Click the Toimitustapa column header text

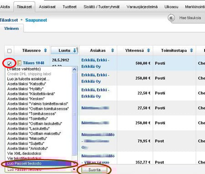click(174, 51)
